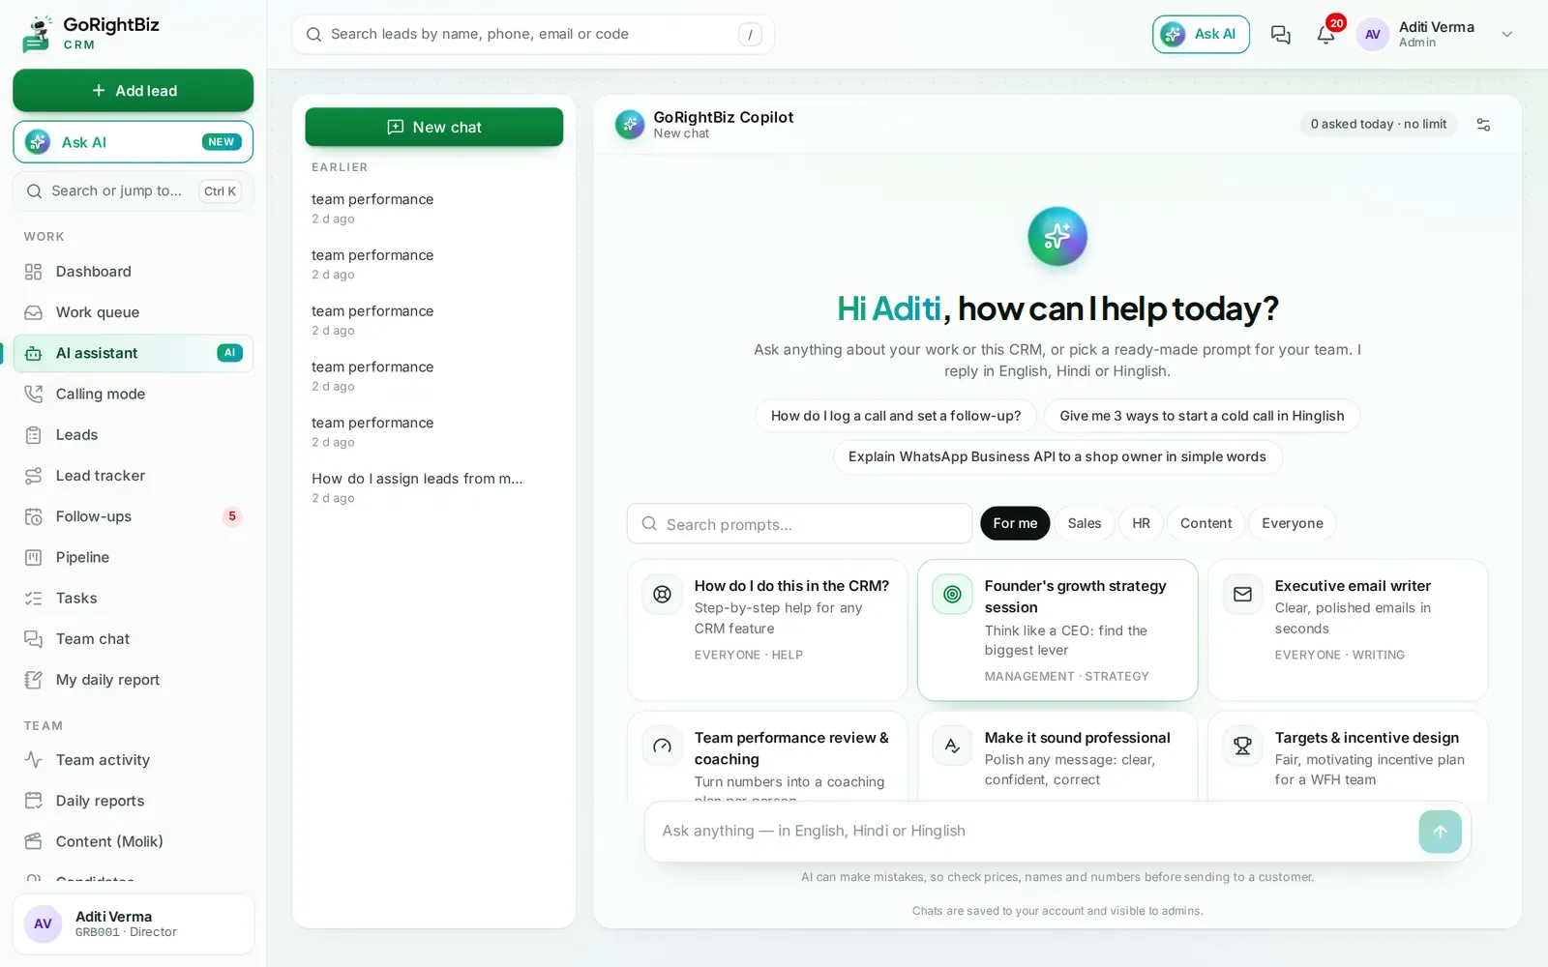This screenshot has height=967, width=1548.
Task: Expand Aditi Verma account dropdown chevron
Action: [x=1506, y=35]
